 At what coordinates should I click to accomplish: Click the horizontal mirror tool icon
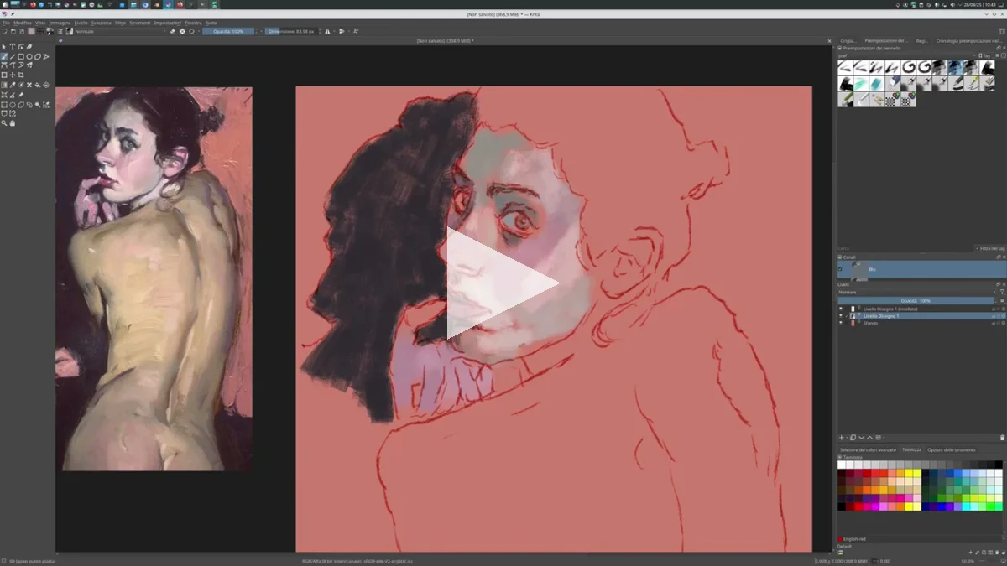tap(327, 31)
